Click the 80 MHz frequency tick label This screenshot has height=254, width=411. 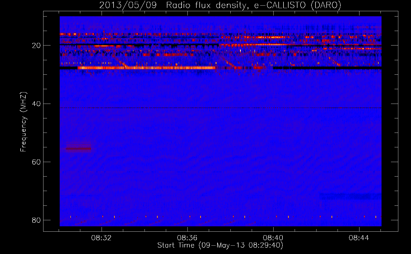click(x=36, y=220)
